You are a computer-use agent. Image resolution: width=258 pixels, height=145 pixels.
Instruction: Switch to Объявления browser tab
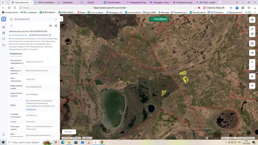point(67,2)
